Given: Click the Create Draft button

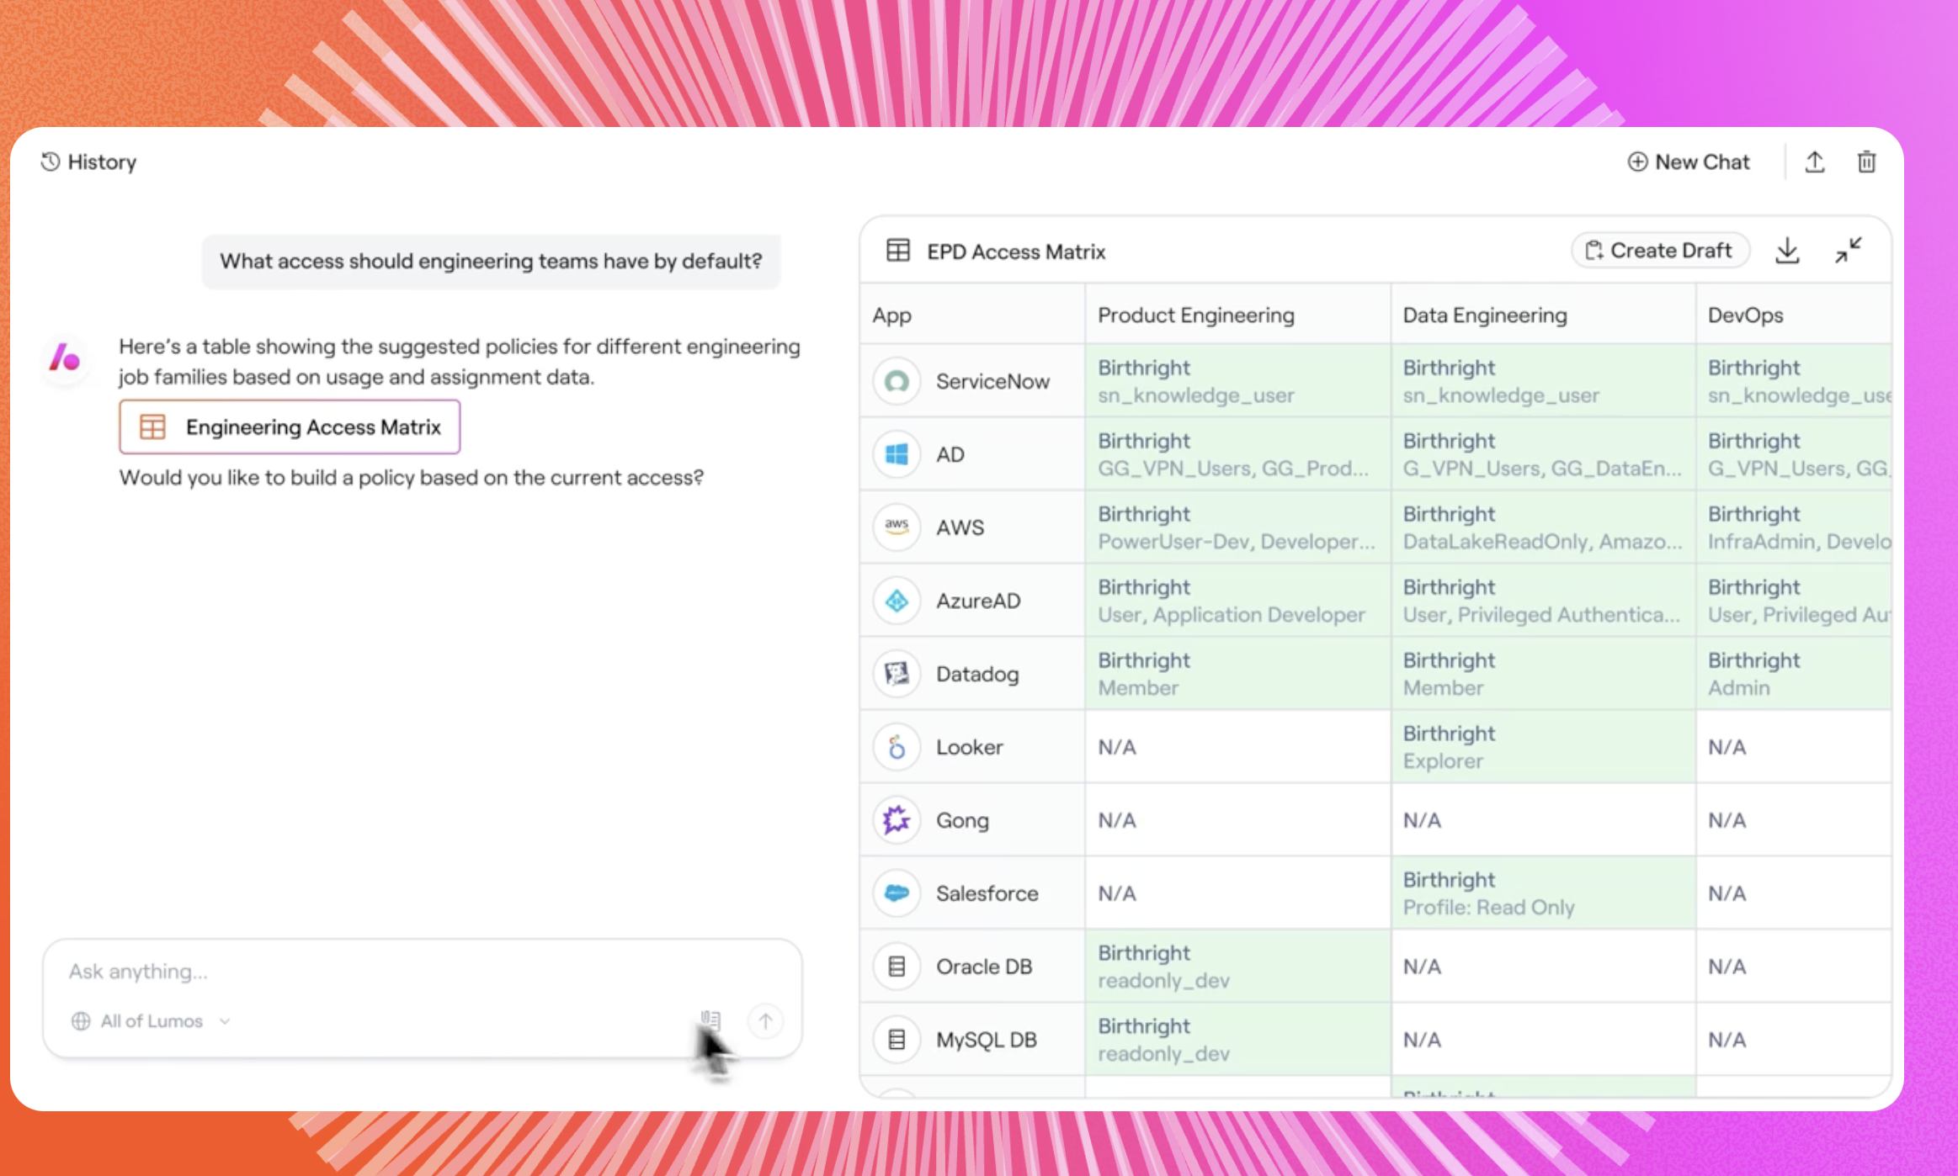Looking at the screenshot, I should (1659, 251).
